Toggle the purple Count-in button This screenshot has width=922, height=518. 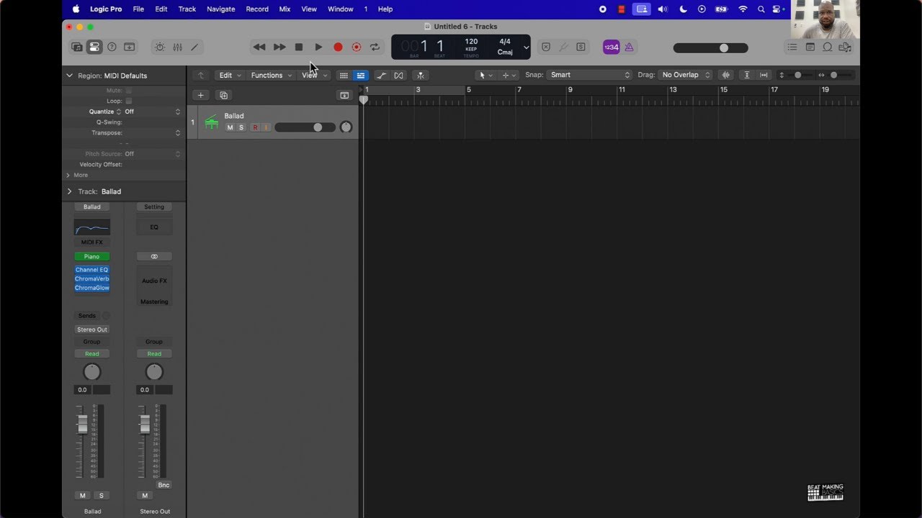point(611,47)
